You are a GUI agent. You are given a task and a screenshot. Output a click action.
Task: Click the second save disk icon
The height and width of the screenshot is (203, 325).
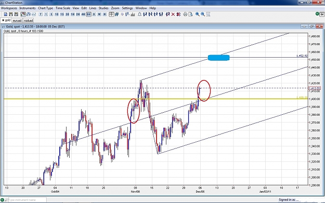pyautogui.click(x=16, y=15)
